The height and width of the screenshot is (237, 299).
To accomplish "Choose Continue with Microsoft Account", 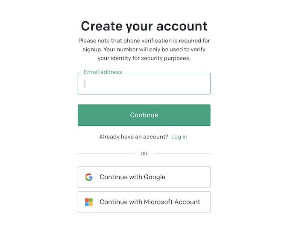I will [144, 202].
